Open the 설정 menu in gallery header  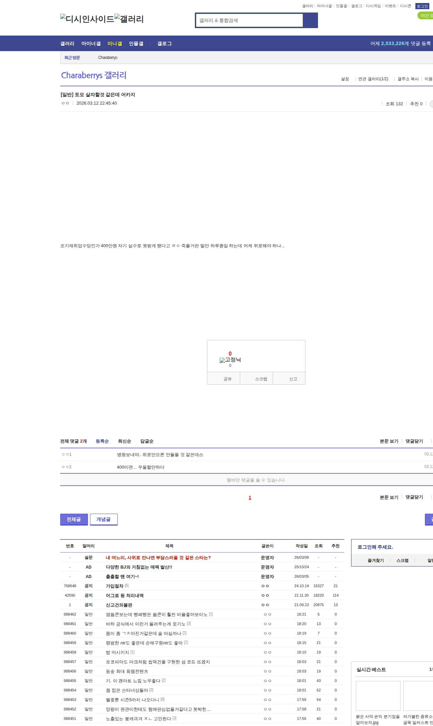[x=345, y=79]
